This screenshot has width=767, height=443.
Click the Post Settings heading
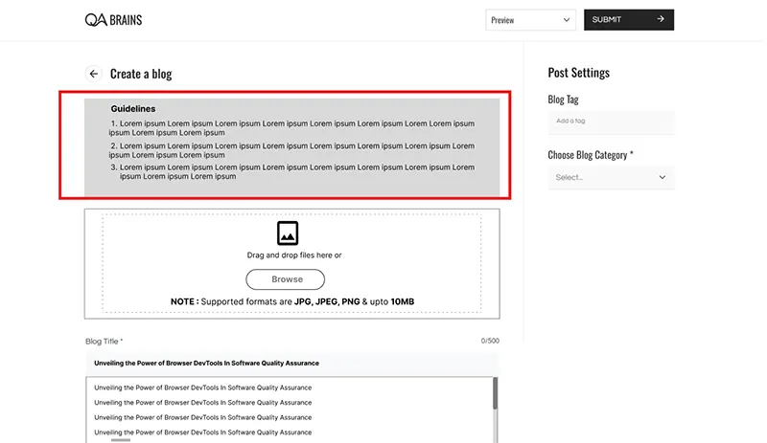click(x=578, y=73)
